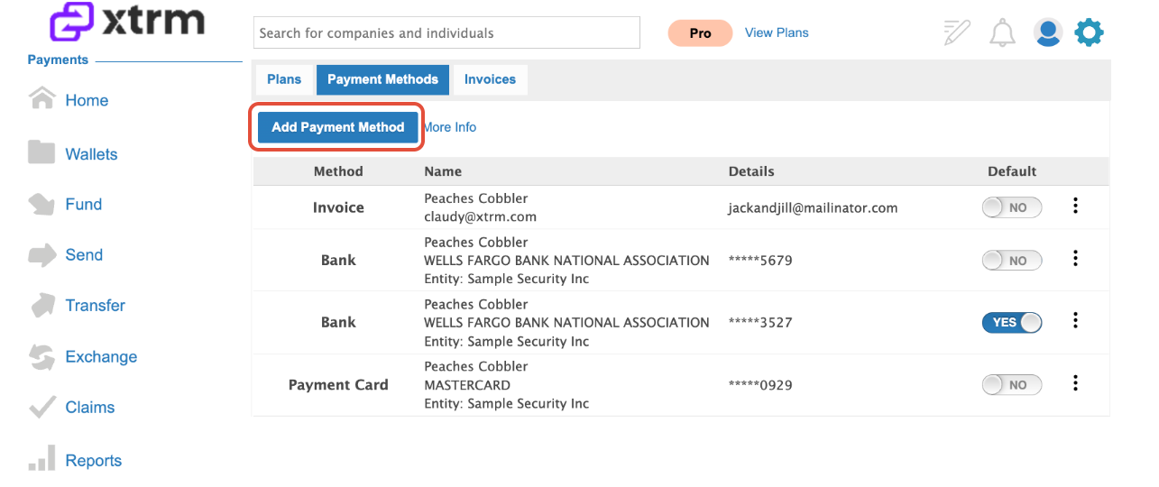Viewport: 1159px width, 487px height.
Task: Click the Claims checkmark icon
Action: coord(41,407)
